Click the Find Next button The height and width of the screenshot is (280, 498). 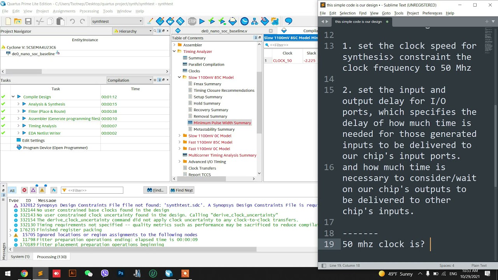tap(181, 190)
